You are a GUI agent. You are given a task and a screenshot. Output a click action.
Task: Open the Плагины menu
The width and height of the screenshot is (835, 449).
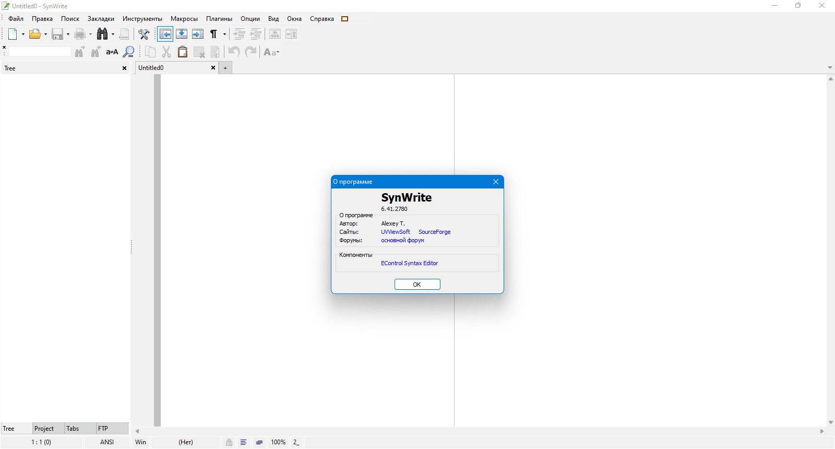219,19
